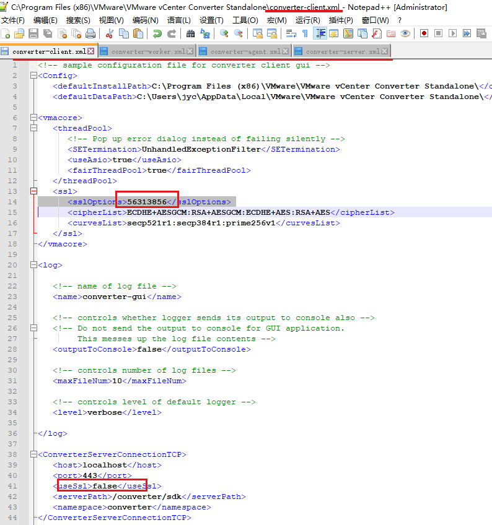Save the current file with floppy icon
This screenshot has width=492, height=525.
tap(33, 33)
